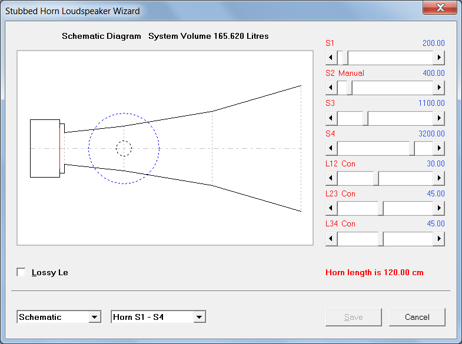Decrease S1 with the left arrow
Image resolution: width=462 pixels, height=344 pixels.
pos(331,58)
